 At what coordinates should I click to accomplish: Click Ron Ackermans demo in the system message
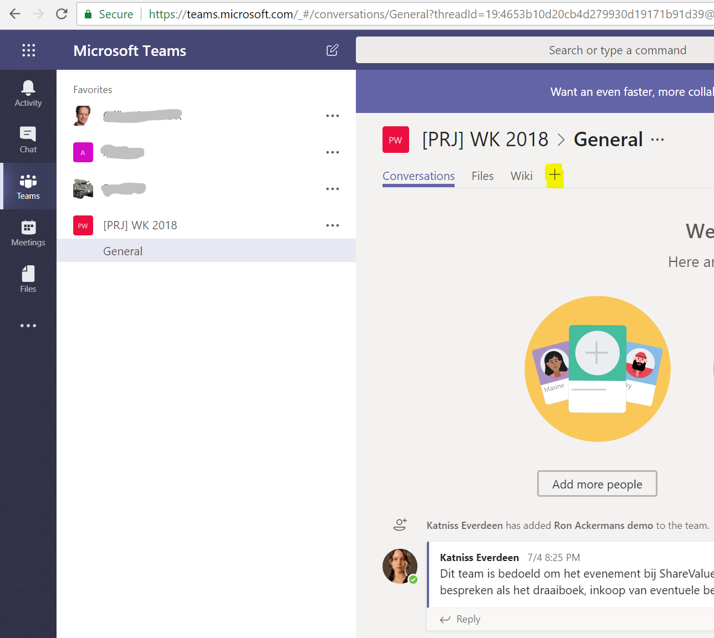click(604, 526)
